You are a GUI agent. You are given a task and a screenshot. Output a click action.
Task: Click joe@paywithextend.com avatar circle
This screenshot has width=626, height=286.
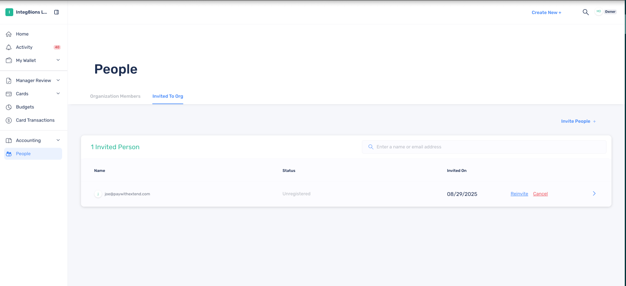click(x=98, y=194)
